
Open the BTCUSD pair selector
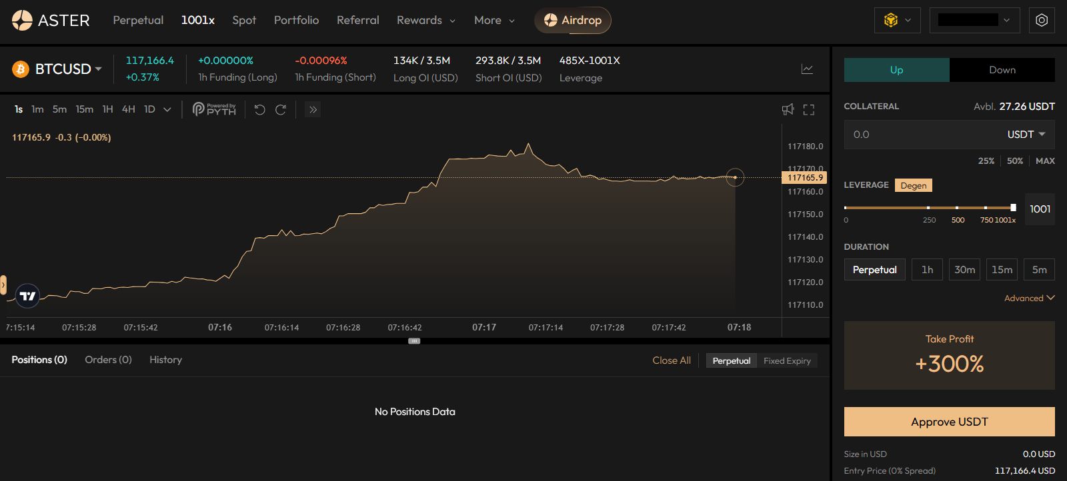point(68,69)
